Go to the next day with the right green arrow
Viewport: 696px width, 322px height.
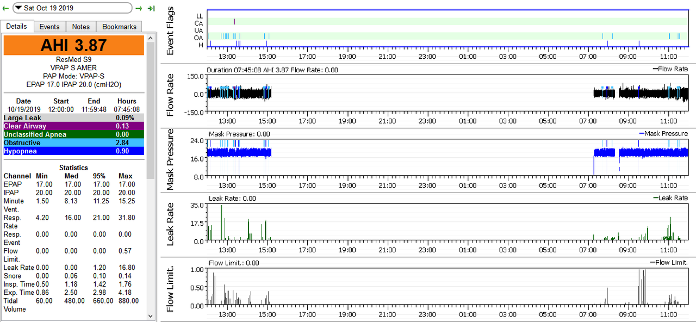(x=139, y=8)
